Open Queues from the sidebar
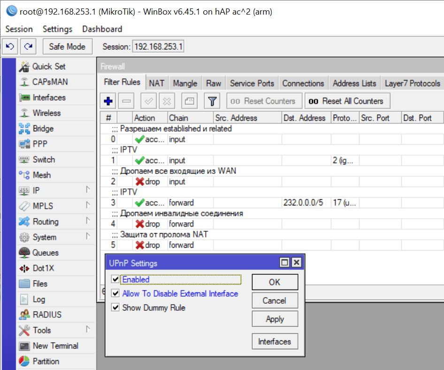The height and width of the screenshot is (370, 444). click(x=56, y=252)
